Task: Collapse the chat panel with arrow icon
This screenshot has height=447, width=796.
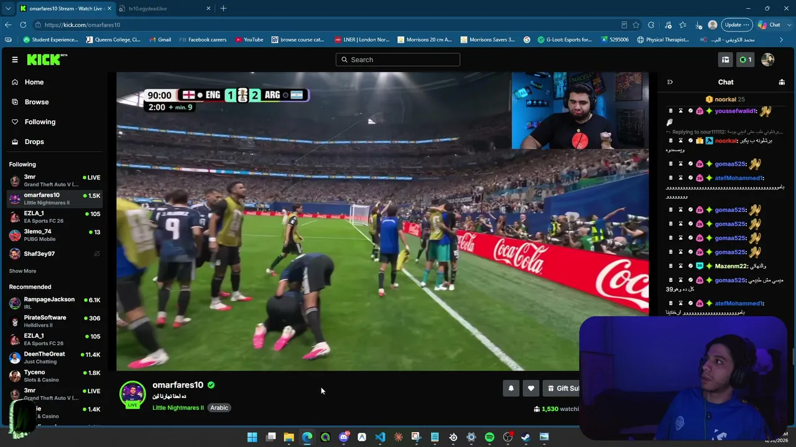Action: [670, 82]
